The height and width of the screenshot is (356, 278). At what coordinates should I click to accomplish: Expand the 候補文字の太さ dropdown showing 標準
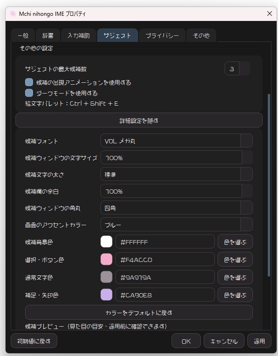point(176,174)
